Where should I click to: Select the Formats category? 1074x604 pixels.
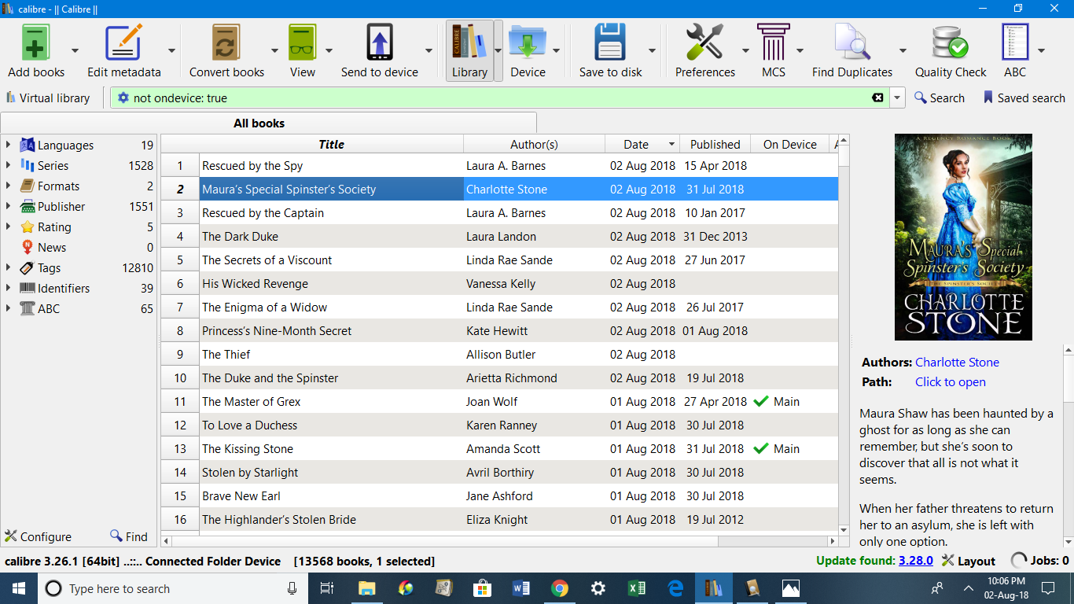click(x=79, y=186)
